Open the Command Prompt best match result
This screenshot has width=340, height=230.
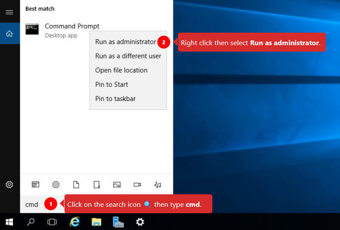coord(96,31)
